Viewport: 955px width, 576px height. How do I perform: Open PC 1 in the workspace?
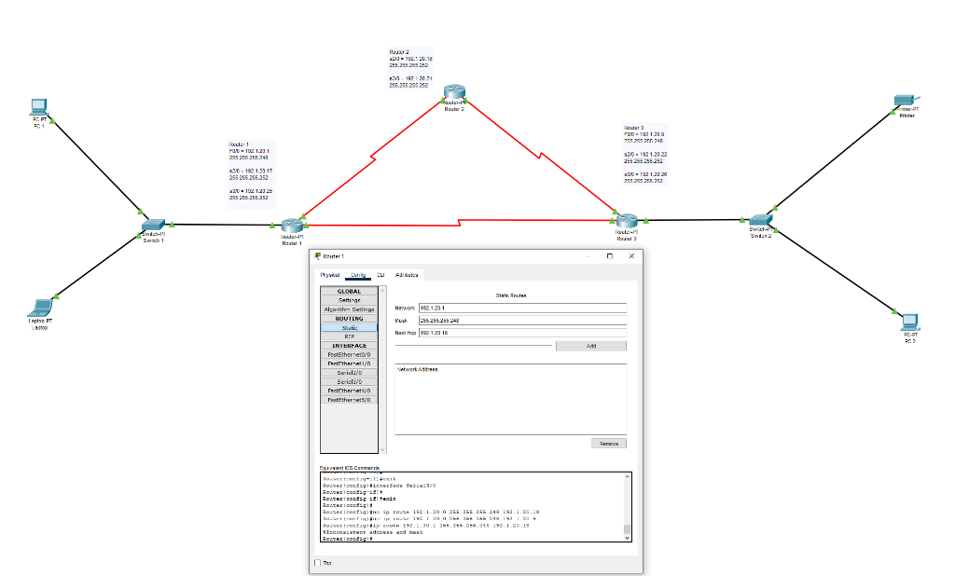click(x=37, y=107)
